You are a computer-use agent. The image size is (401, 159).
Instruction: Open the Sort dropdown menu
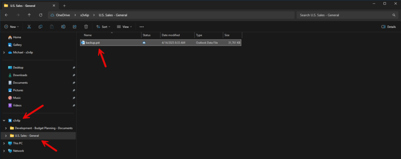[x=103, y=27]
